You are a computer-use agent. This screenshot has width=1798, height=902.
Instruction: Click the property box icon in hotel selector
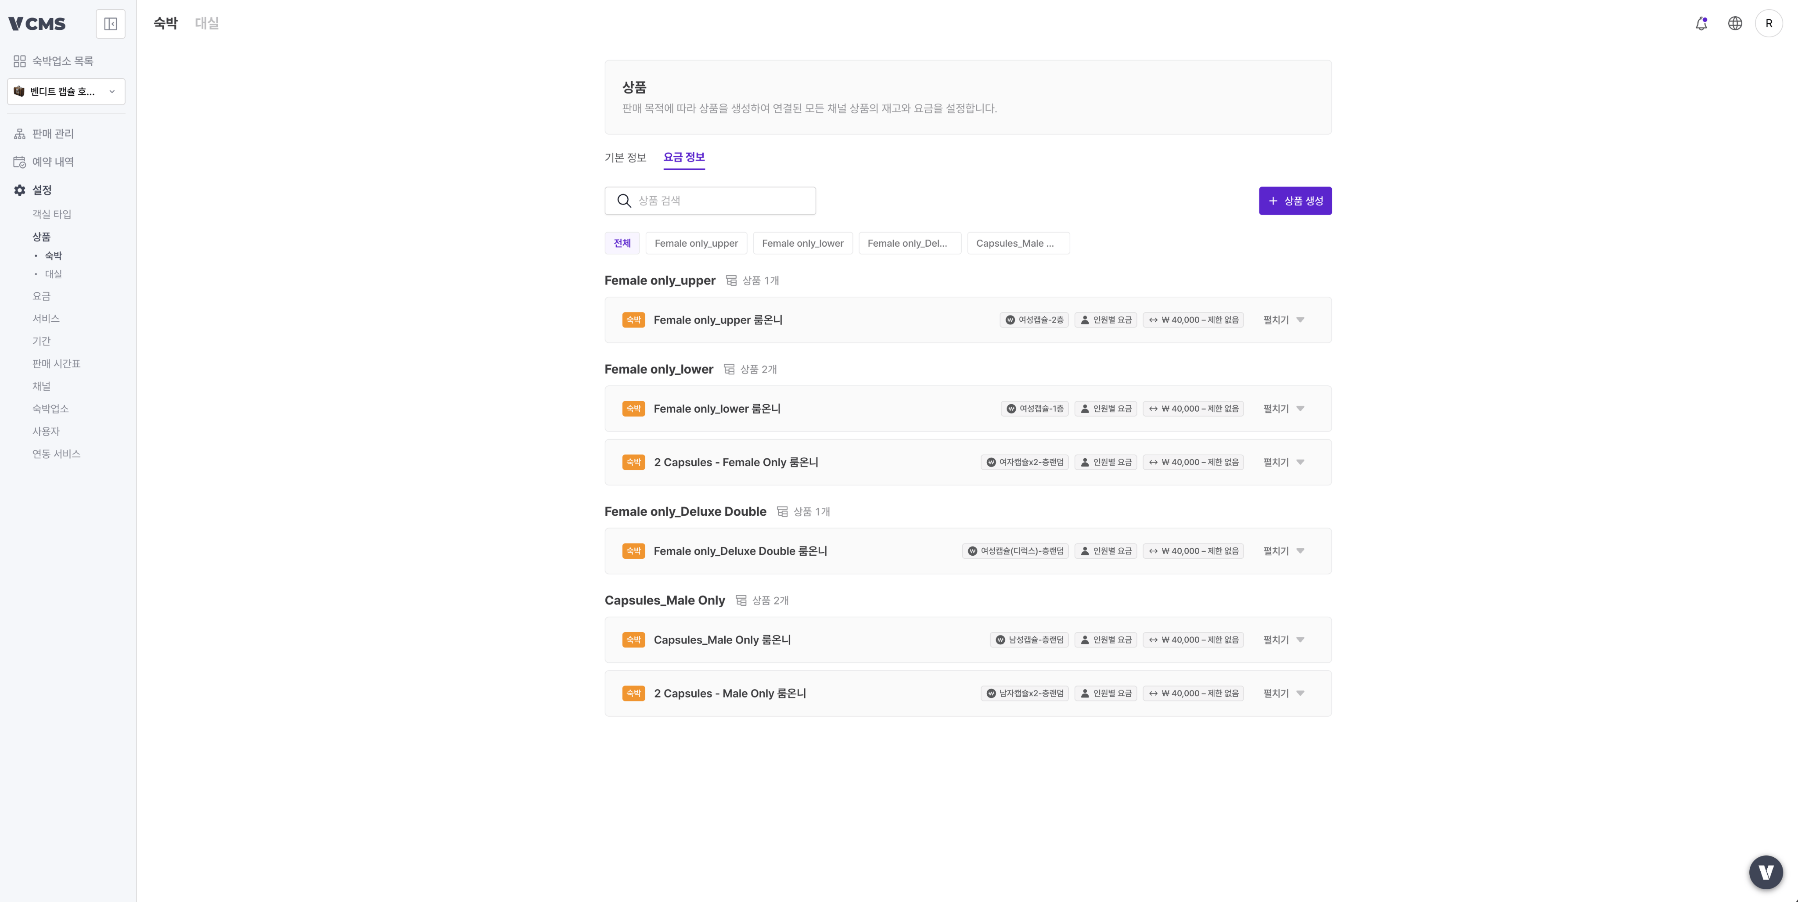point(19,91)
